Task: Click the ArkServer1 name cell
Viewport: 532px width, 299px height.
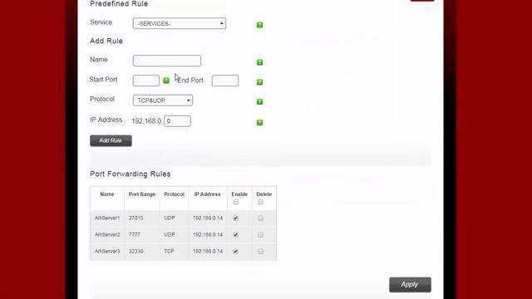Action: click(107, 218)
